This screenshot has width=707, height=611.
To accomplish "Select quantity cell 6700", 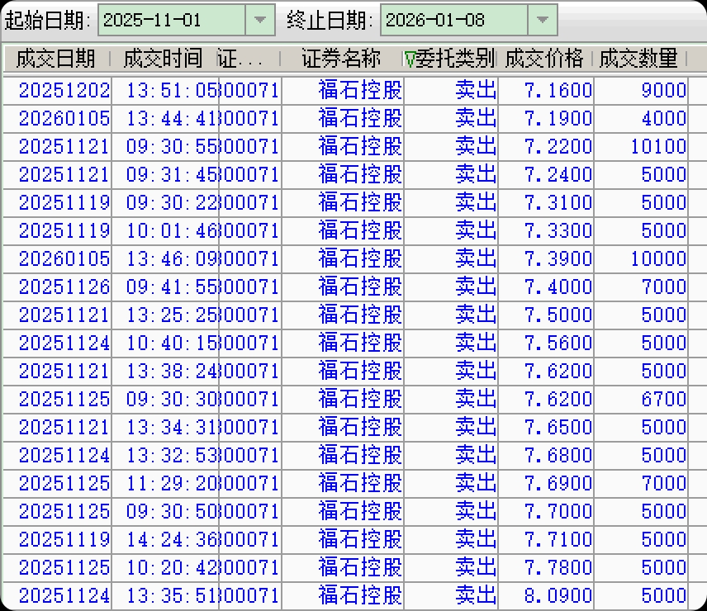I will tap(641, 400).
